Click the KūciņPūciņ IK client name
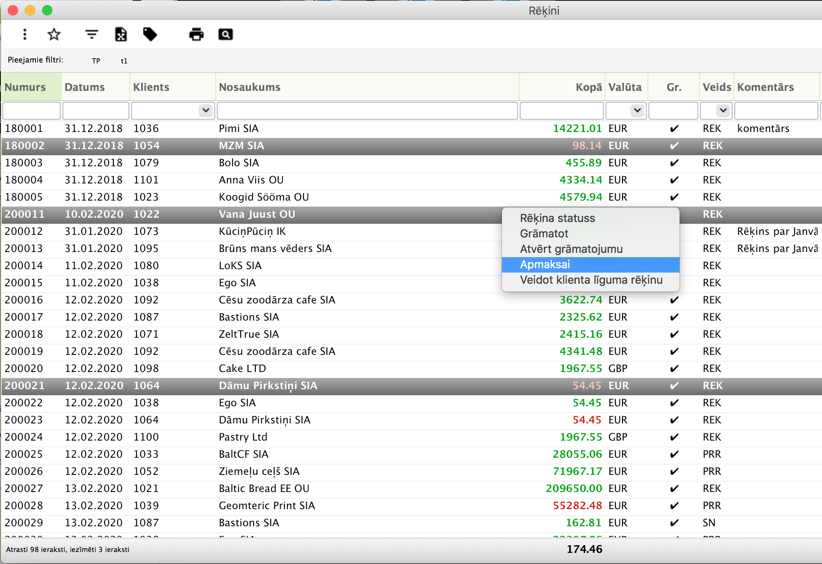822x564 pixels. (252, 232)
